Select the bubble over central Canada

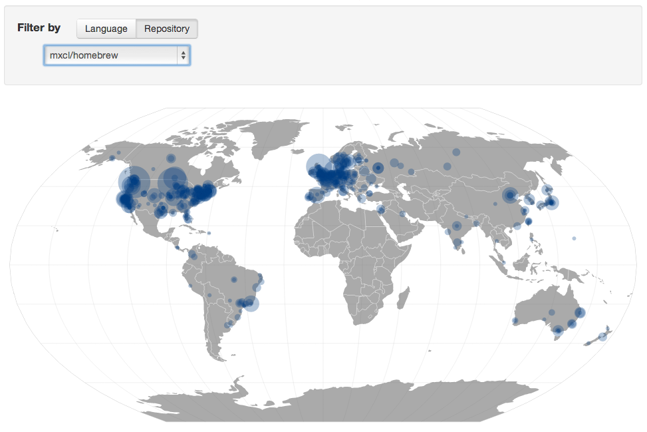[171, 158]
